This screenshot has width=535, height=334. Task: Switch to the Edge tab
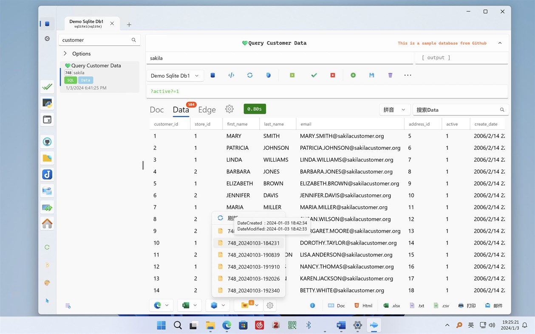point(207,109)
